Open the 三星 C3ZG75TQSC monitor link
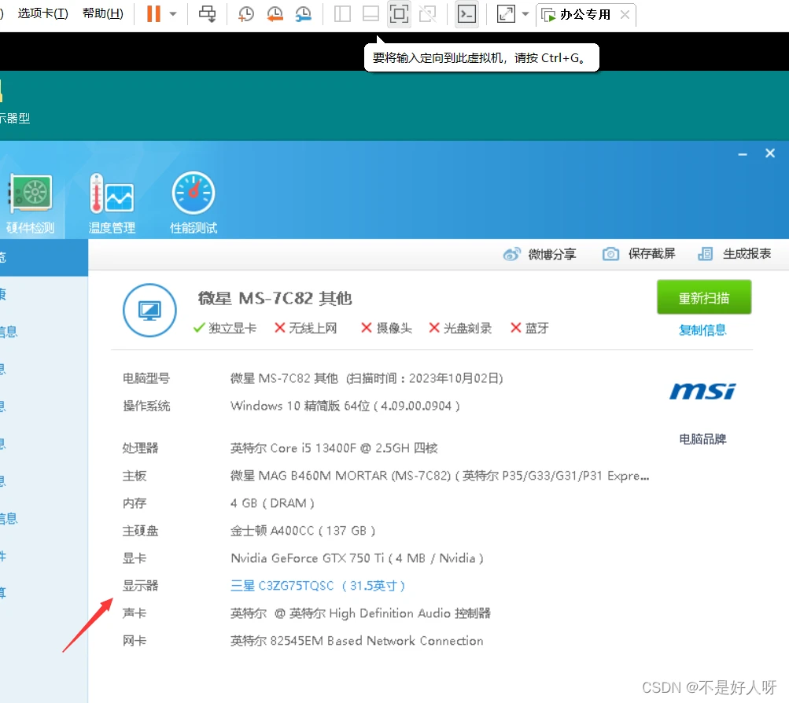Screen dimensions: 789x703 tap(318, 586)
